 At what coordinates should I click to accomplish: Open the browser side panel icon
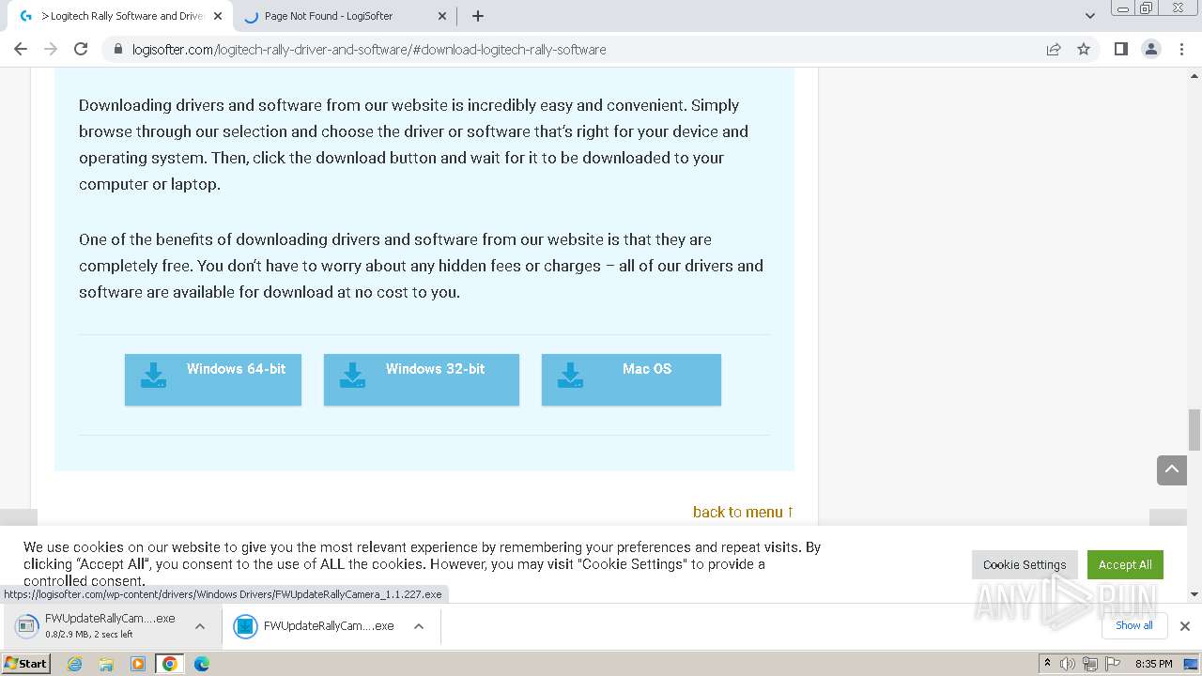point(1120,49)
